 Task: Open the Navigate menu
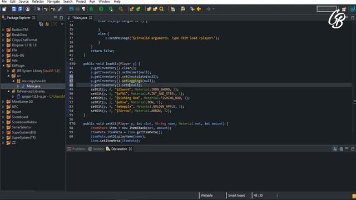tap(53, 2)
